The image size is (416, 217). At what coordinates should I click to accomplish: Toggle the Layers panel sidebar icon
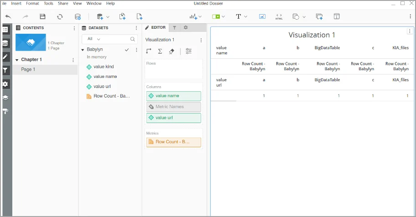point(5,98)
